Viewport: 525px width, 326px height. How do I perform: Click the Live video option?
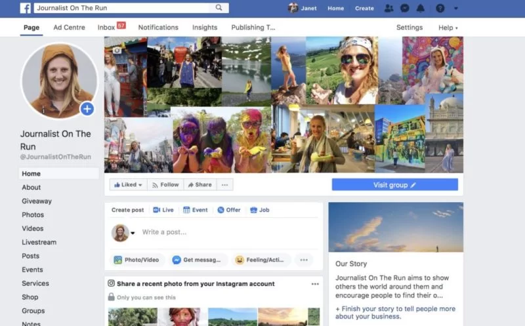(163, 210)
